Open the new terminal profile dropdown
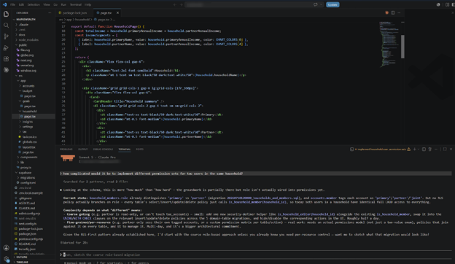Screen dimensions: 455x264 click(418, 149)
